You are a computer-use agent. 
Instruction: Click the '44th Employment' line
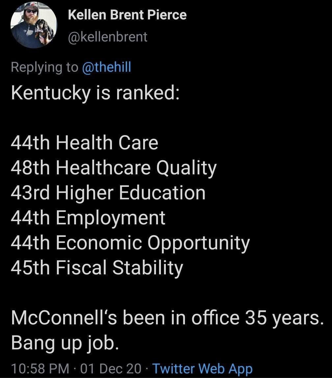pos(88,218)
